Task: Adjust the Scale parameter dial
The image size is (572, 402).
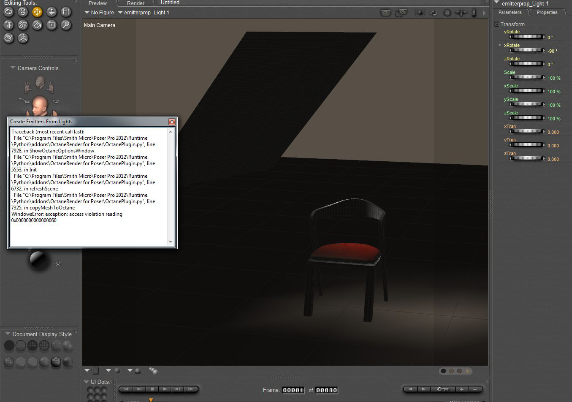Action: pyautogui.click(x=527, y=77)
